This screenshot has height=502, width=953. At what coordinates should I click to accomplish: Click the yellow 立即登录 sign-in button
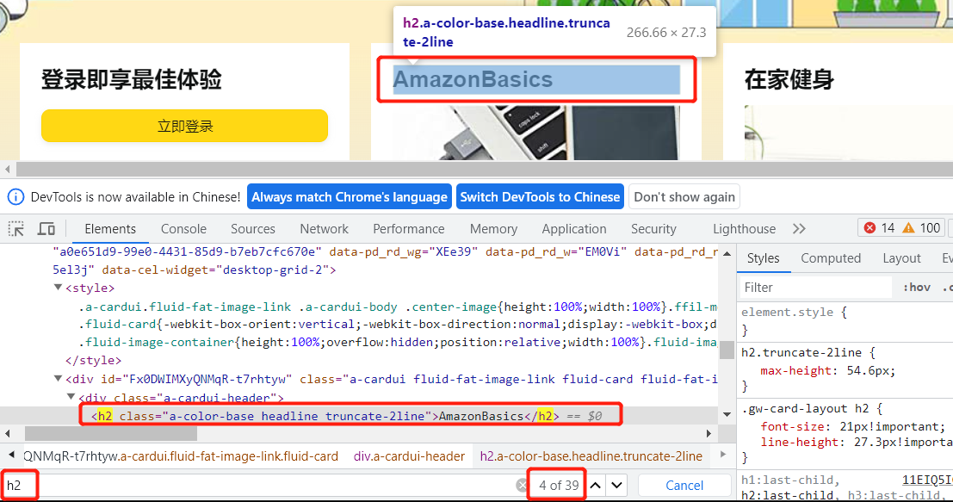(x=185, y=126)
